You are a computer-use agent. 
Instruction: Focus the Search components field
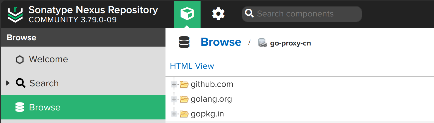[302, 14]
